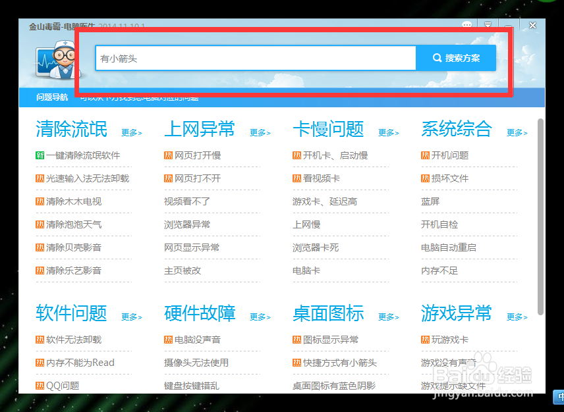Click hot badge beside 光速输入法无法卸载
564x412 pixels.
40,178
